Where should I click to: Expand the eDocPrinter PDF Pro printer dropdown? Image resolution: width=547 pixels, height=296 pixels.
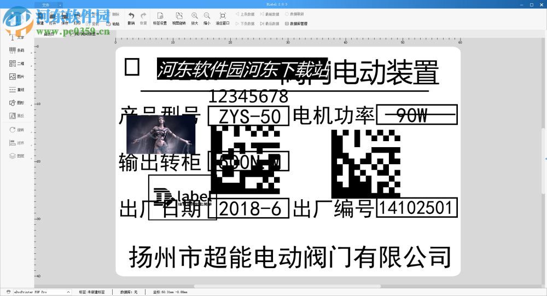pyautogui.click(x=68, y=292)
